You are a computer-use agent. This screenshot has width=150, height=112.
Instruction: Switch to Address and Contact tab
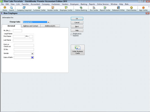pos(31,26)
